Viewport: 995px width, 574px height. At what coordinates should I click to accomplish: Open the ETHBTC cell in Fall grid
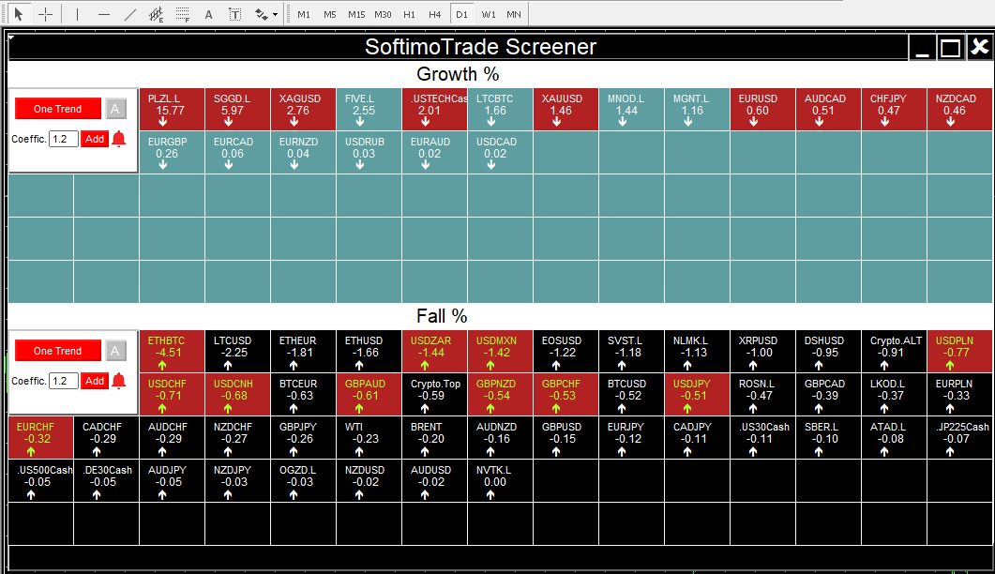(x=172, y=352)
